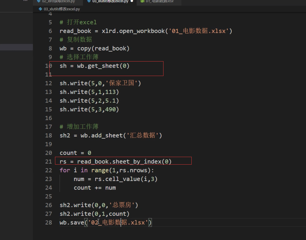Switch to the 02_xlrd读取excel.py tab
This screenshot has width=306, height=240.
tap(59, 2)
